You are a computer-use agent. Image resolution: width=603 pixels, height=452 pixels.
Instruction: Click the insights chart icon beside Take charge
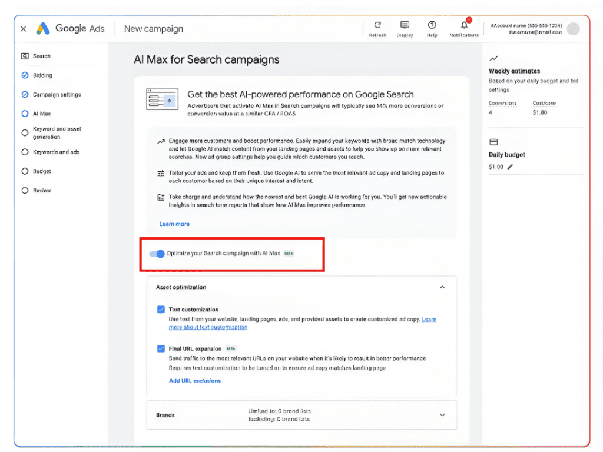click(x=161, y=198)
